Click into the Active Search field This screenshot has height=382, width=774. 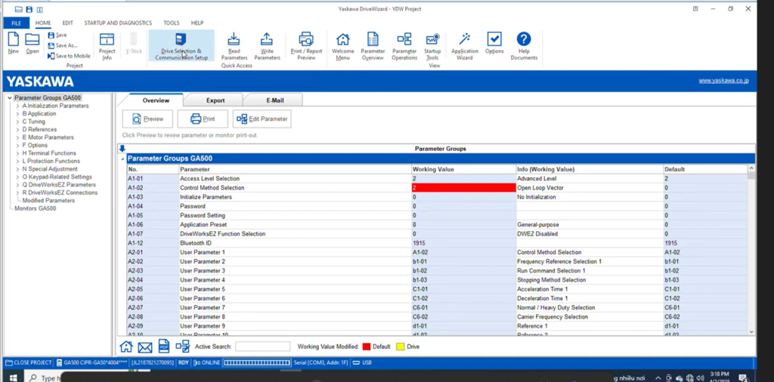[x=262, y=347]
